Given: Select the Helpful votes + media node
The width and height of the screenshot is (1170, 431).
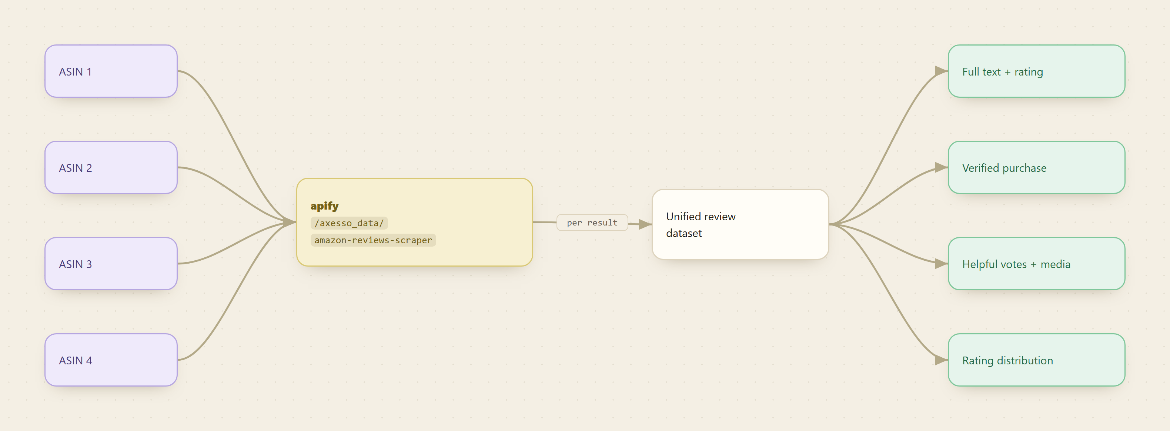Looking at the screenshot, I should click(1036, 264).
